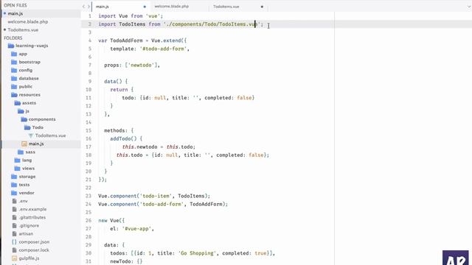
Task: Click the 'Go Shopping' string in todos
Action: [197, 253]
